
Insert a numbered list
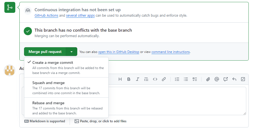pyautogui.click(x=177, y=79)
